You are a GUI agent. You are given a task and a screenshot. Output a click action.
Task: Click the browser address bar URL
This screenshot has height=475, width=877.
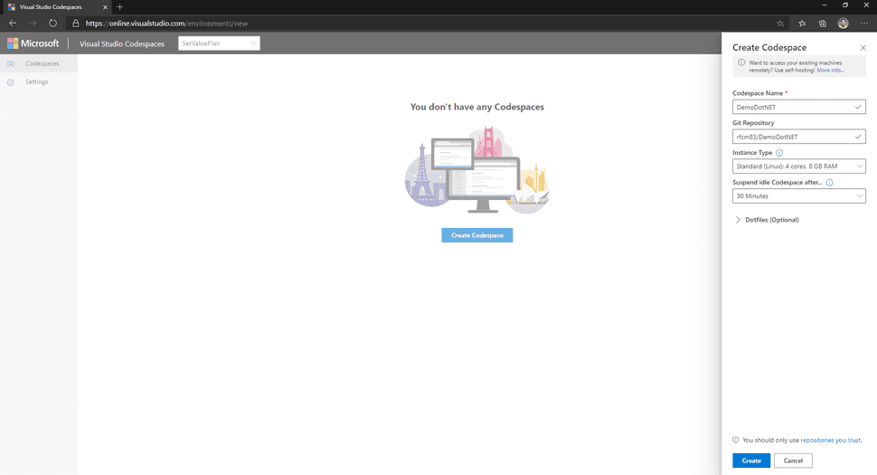[166, 24]
